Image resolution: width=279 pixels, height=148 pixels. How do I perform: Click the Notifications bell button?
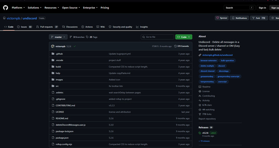coord(239,18)
